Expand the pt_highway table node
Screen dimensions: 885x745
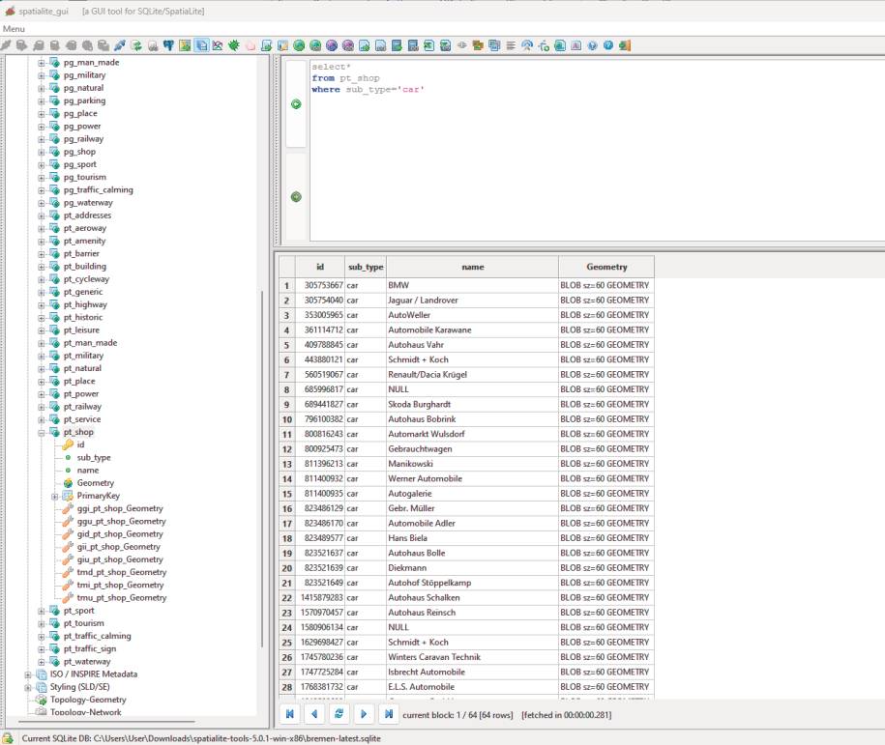coord(42,305)
